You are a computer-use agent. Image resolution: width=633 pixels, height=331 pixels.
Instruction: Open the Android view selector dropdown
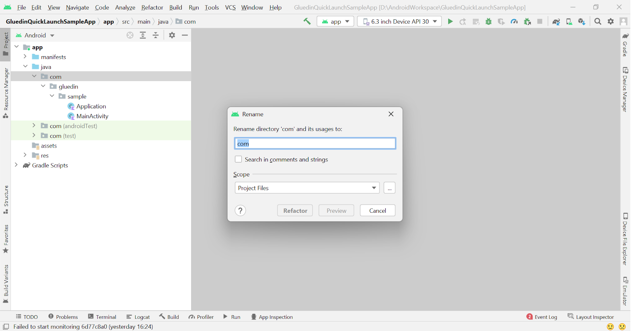pos(35,35)
